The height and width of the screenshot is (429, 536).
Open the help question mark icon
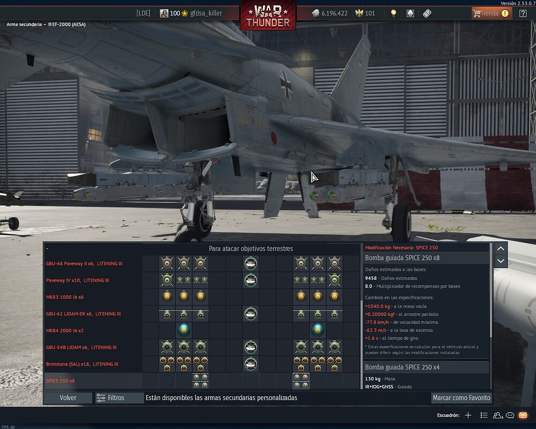523,13
